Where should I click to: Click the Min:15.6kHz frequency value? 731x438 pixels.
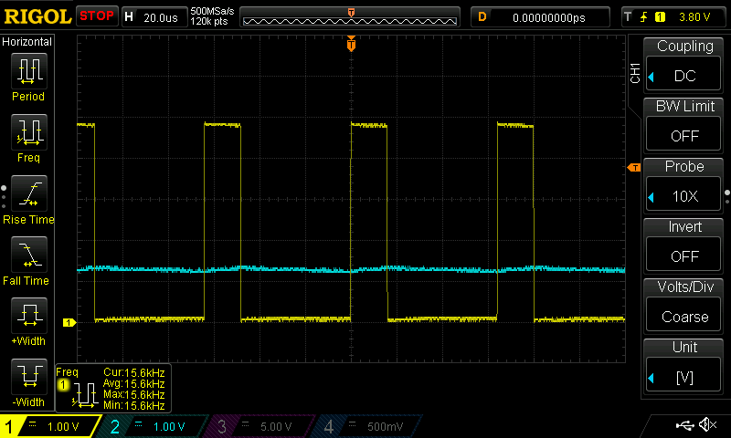[x=133, y=405]
